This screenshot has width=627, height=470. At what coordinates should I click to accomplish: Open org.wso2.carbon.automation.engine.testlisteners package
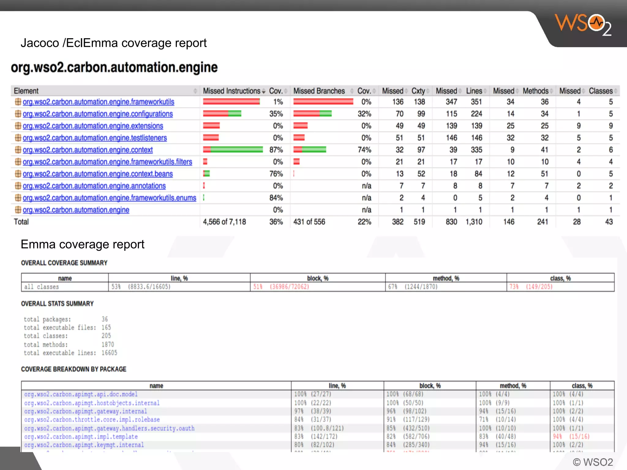coord(95,138)
